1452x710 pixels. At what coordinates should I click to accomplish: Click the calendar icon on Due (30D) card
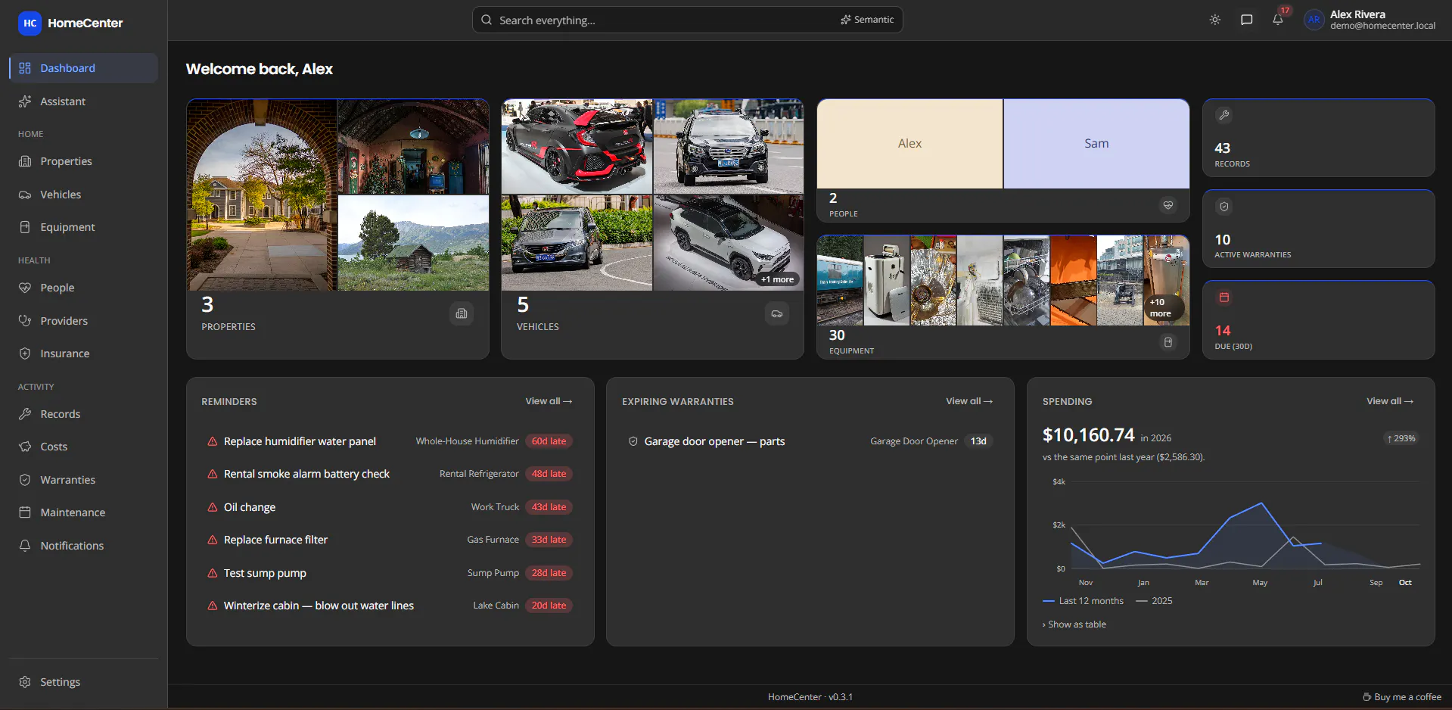[1223, 297]
